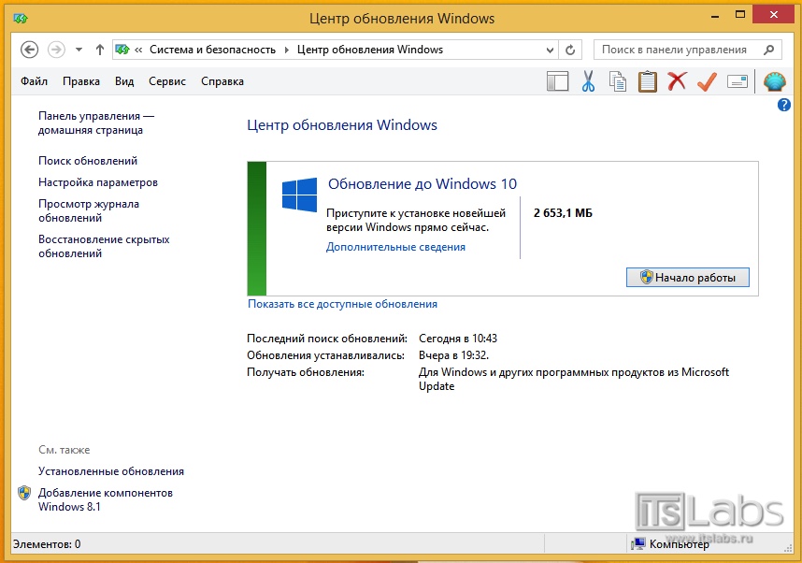The width and height of the screenshot is (802, 563).
Task: Click the Обновление до Windows 10 heading
Action: coord(422,183)
